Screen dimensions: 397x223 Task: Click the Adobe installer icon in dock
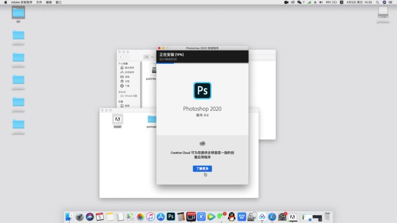click(292, 216)
